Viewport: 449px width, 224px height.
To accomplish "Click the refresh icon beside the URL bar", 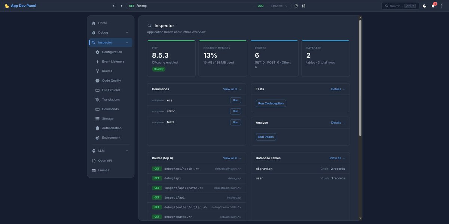I will pos(296,6).
